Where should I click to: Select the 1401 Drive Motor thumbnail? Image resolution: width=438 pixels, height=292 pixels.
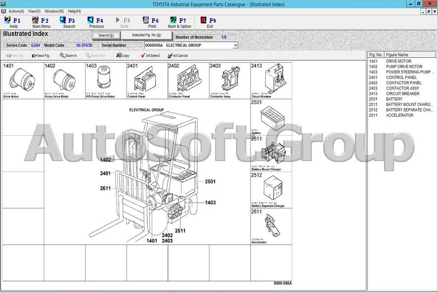(x=22, y=81)
